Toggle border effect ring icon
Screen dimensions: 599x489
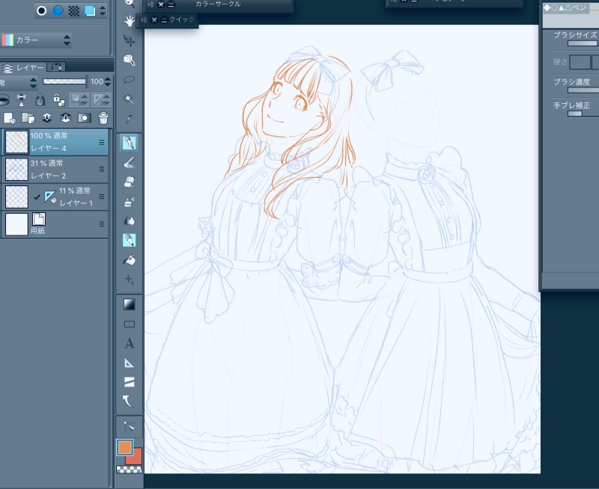(x=41, y=10)
